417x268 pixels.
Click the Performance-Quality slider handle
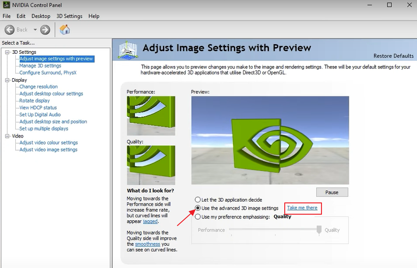(319, 230)
